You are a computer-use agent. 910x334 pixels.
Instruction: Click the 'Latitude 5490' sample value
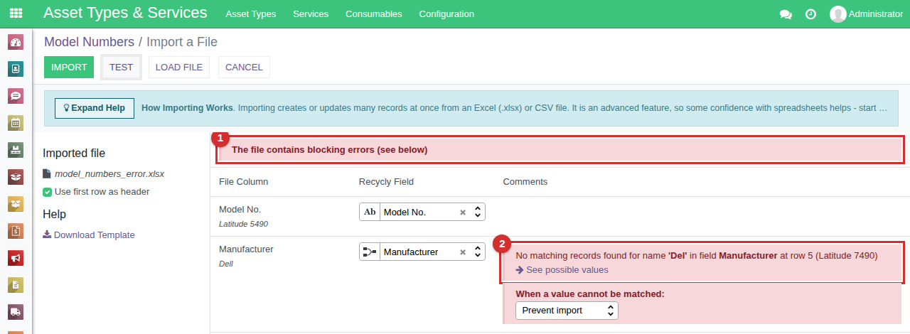pos(243,224)
